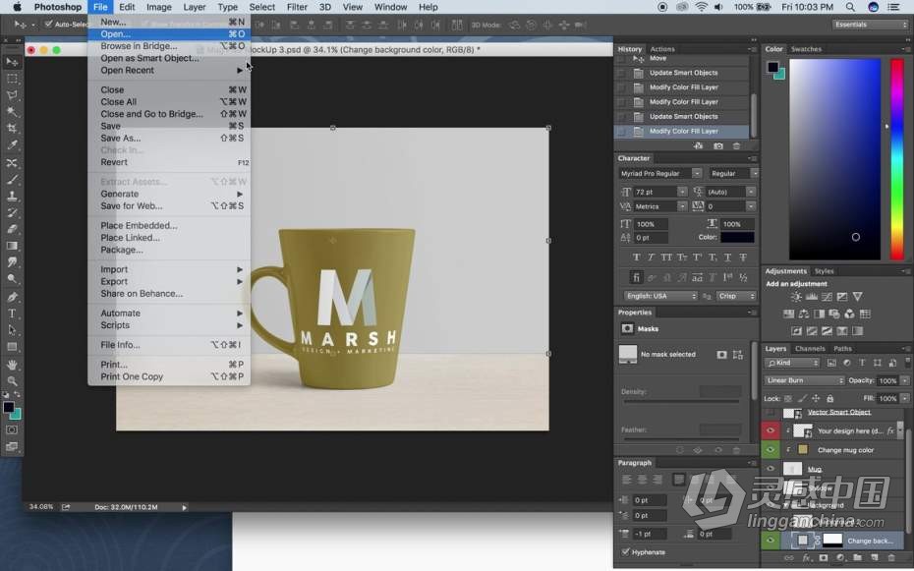Select the last 'Modify Color Fill Layer' history state
This screenshot has width=914, height=571.
(682, 132)
